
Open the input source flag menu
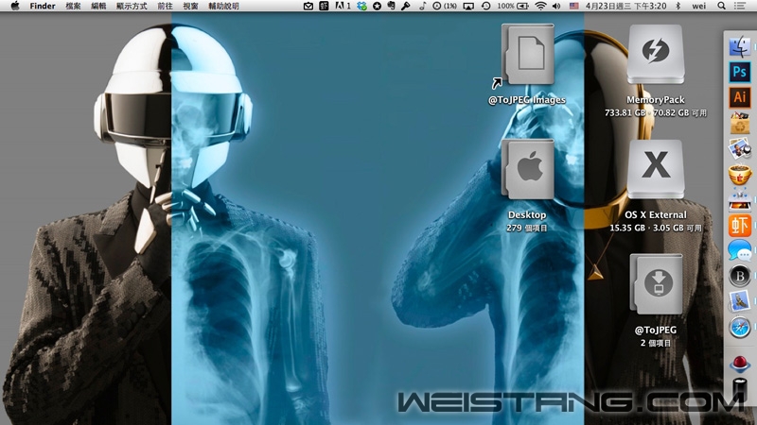(573, 6)
